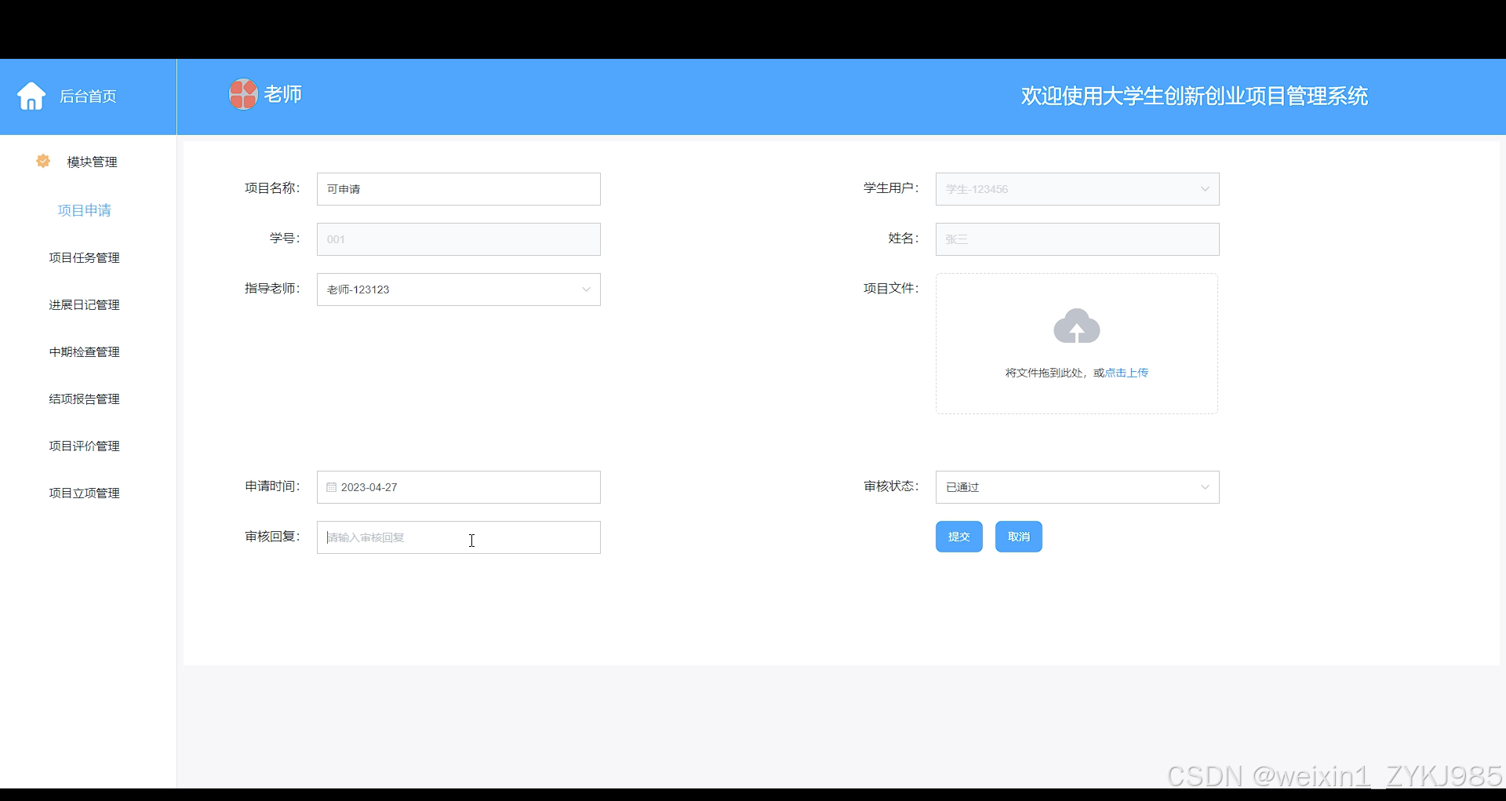Click the 学生用户 dropdown chevron

(1205, 189)
